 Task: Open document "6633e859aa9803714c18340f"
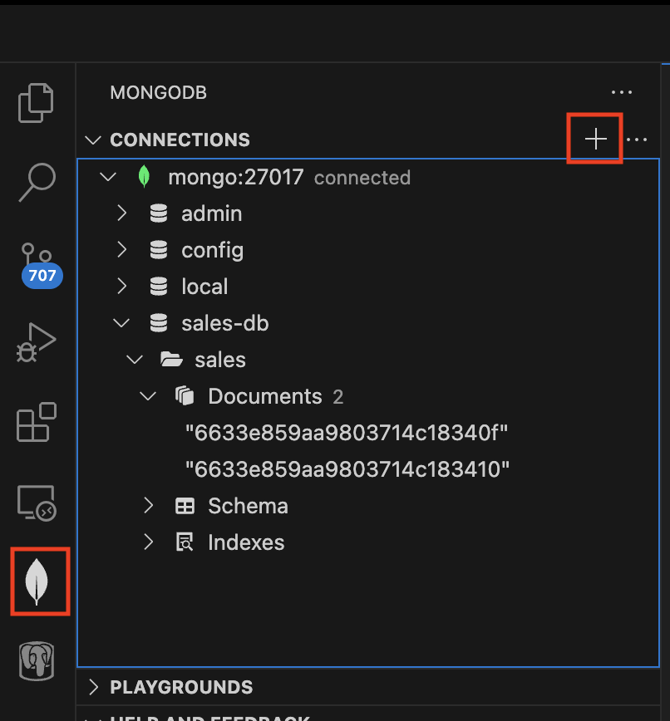click(x=347, y=433)
